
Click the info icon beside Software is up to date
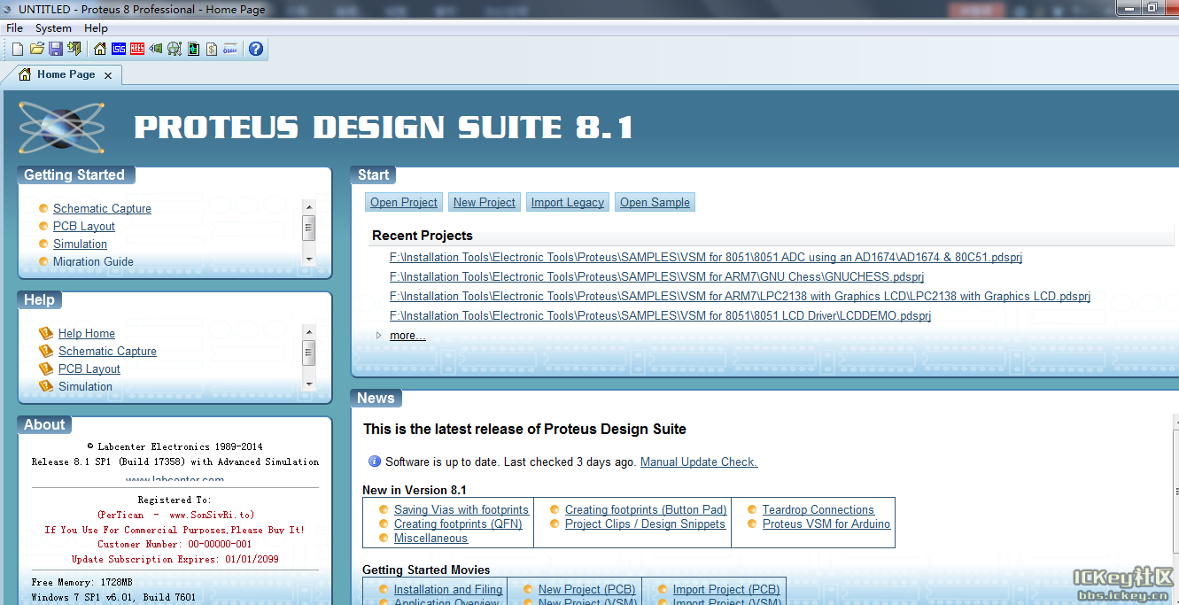(x=376, y=462)
